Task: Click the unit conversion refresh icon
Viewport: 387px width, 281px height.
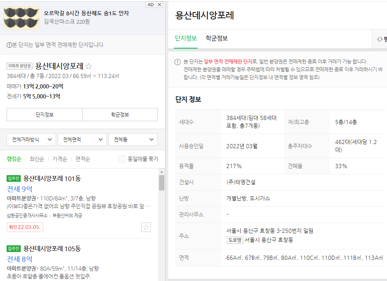Action: pos(380,39)
